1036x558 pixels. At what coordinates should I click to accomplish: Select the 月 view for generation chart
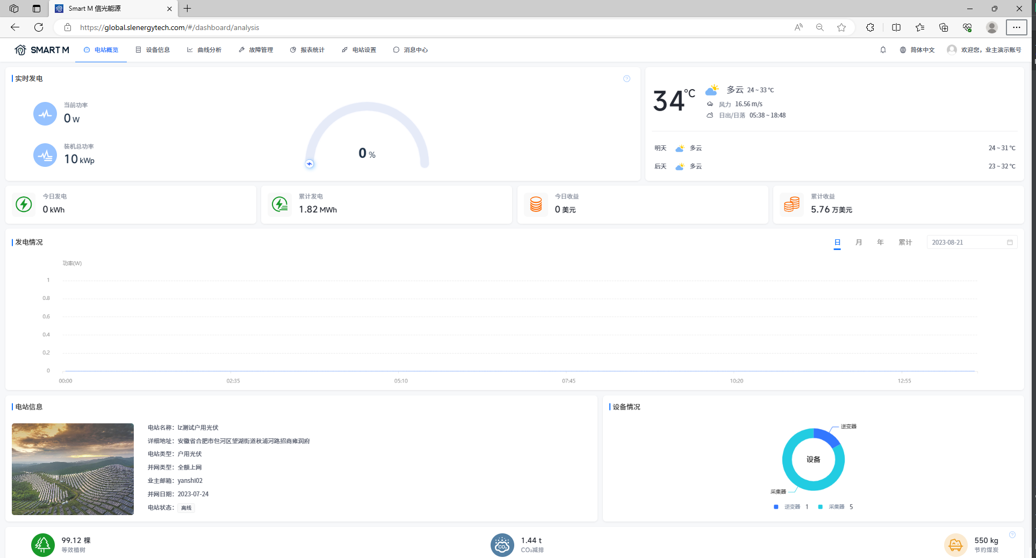tap(859, 243)
